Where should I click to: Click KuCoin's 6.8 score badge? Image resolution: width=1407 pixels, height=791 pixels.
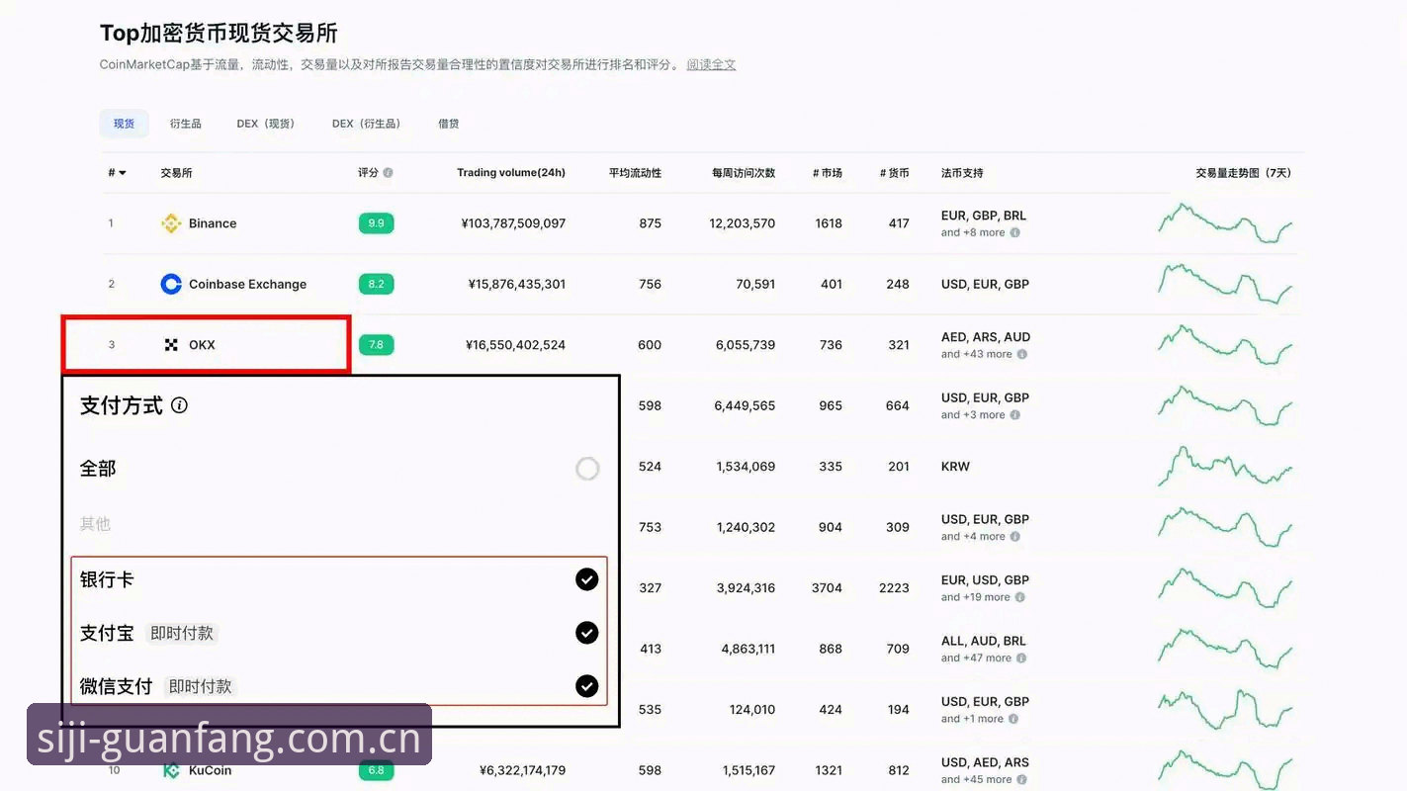coord(376,770)
